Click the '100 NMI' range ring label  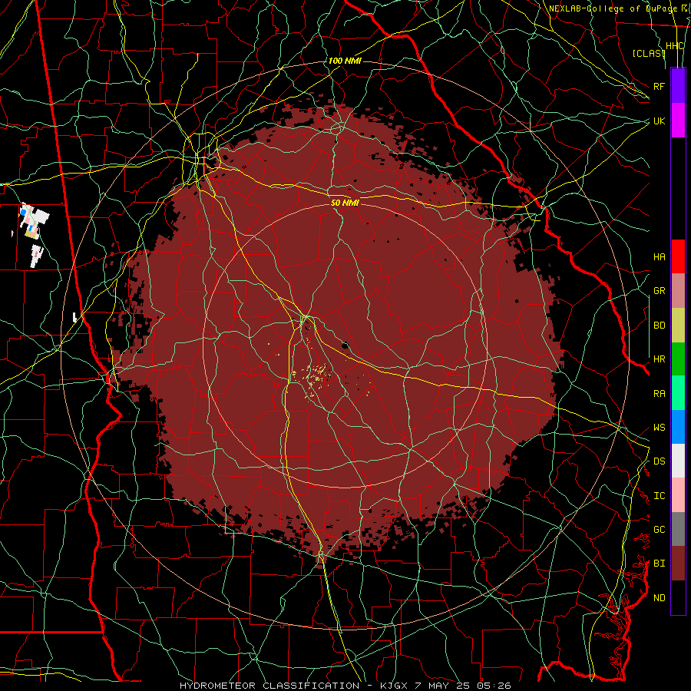(345, 61)
